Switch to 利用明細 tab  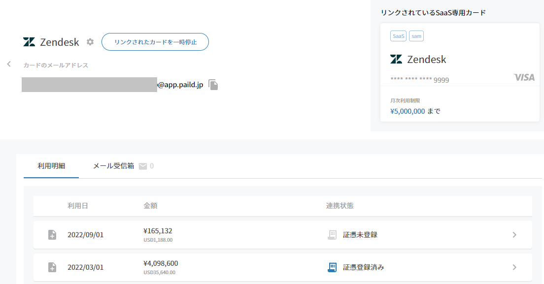click(x=51, y=166)
